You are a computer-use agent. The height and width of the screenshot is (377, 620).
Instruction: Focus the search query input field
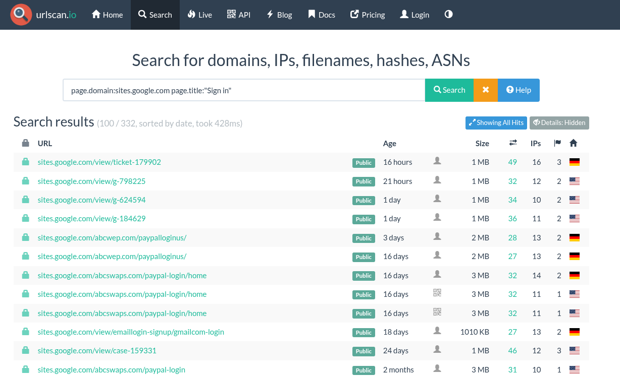pyautogui.click(x=244, y=90)
